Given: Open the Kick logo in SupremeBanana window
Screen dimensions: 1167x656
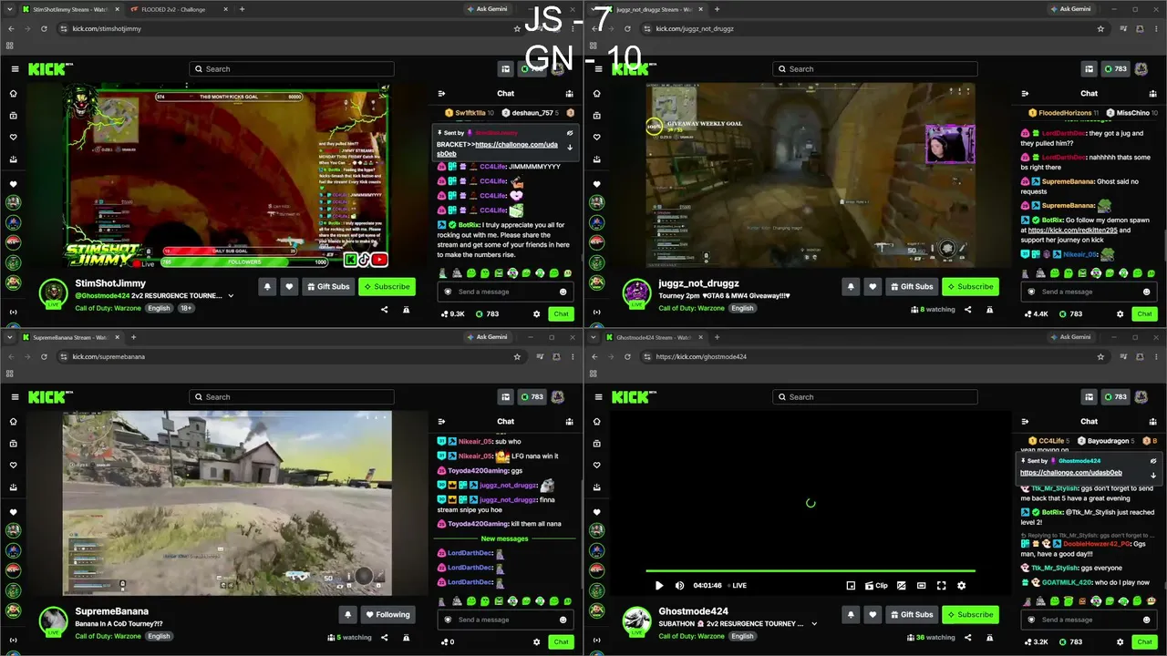Looking at the screenshot, I should [x=50, y=396].
